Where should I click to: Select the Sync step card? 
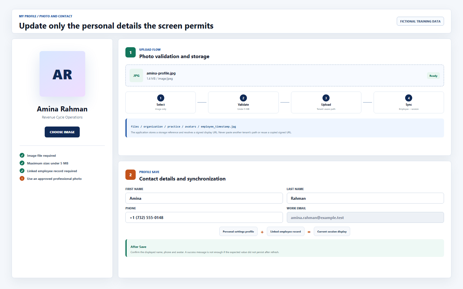[409, 102]
